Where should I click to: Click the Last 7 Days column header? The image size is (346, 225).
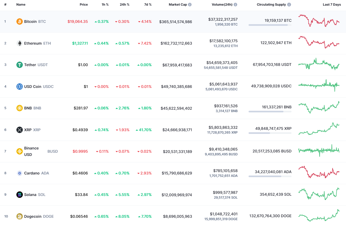coord(332,5)
